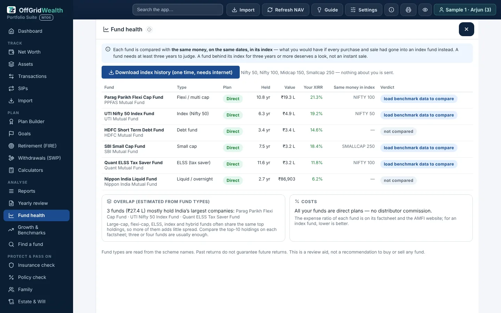Open Growth & Benchmarks
This screenshot has width=501, height=313.
(x=37, y=230)
